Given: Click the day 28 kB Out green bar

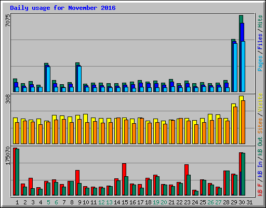Looking at the screenshot, I should [x=228, y=183].
